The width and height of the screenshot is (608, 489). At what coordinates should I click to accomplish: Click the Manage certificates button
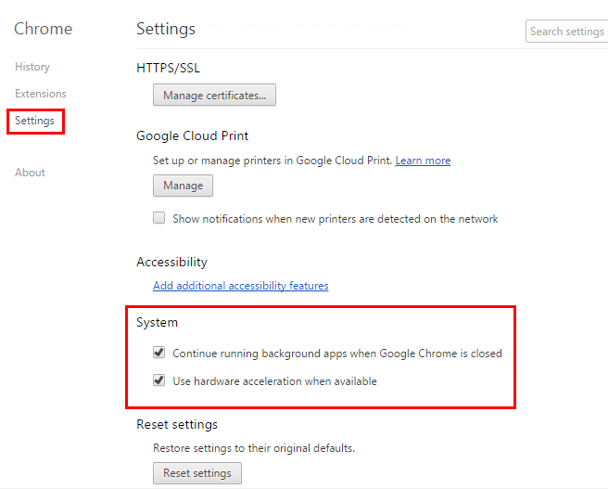214,95
